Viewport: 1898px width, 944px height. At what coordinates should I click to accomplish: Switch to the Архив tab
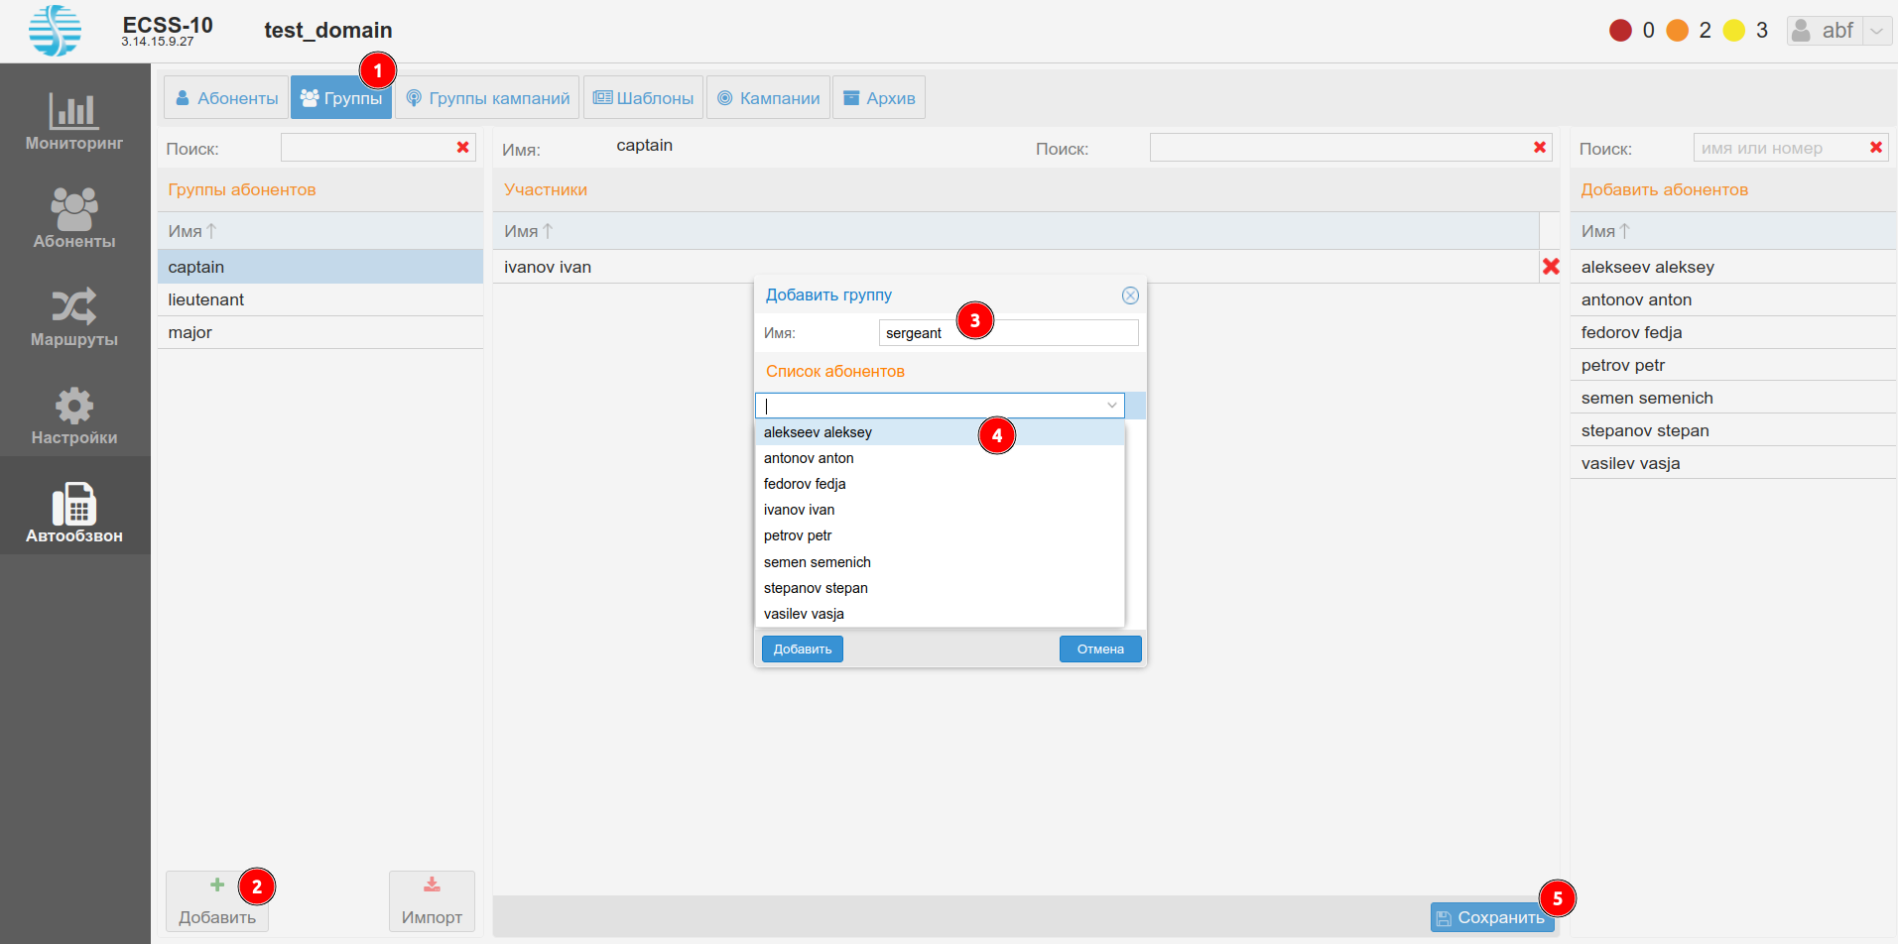pos(879,98)
